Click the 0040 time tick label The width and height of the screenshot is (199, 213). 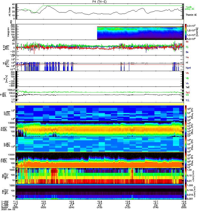[x=71, y=207]
